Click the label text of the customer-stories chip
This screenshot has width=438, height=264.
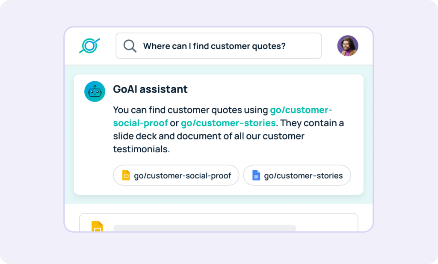pos(303,175)
